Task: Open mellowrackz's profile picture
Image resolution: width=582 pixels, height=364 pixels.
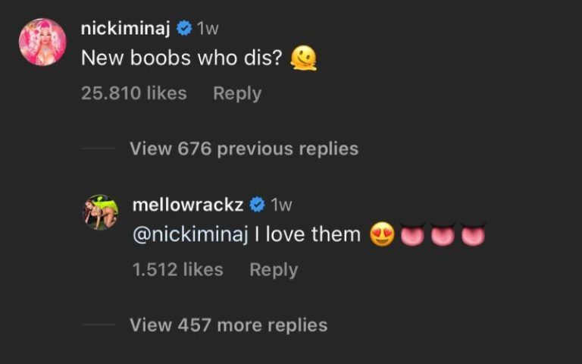Action: tap(100, 212)
